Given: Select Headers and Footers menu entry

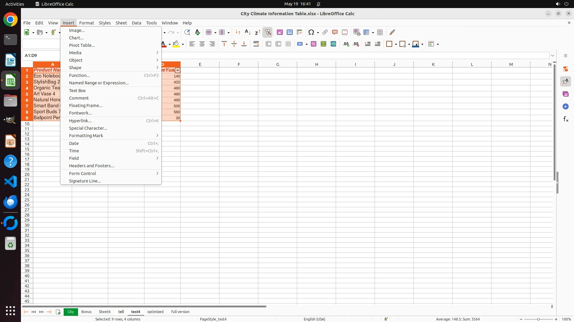Looking at the screenshot, I should click(91, 166).
